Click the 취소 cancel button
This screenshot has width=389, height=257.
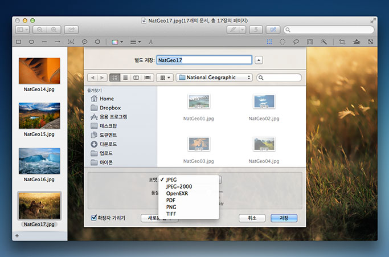252,218
